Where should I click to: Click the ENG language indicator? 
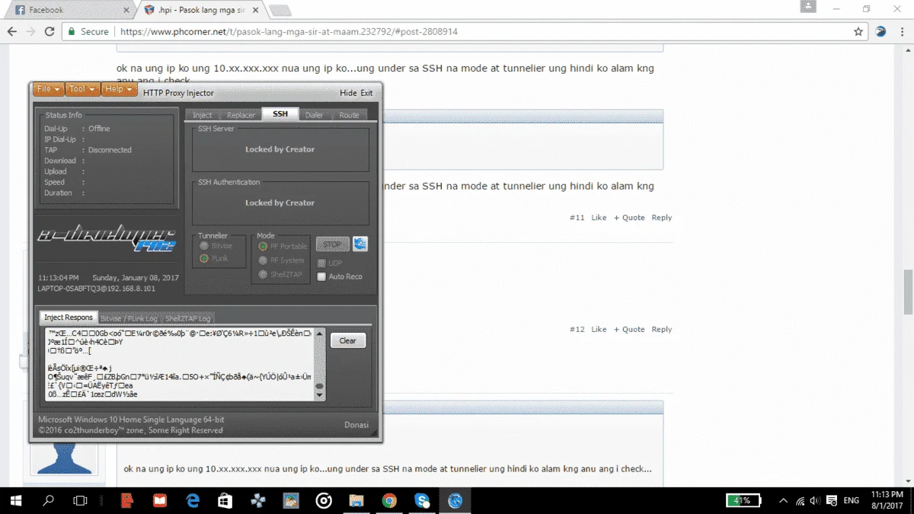click(851, 500)
